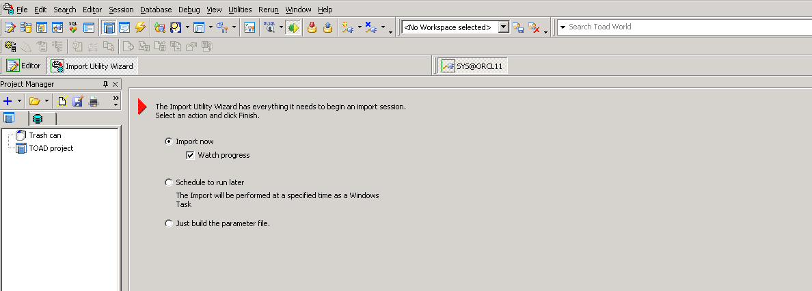Click the printer icon in Project Manager
This screenshot has height=291, width=812.
point(94,101)
